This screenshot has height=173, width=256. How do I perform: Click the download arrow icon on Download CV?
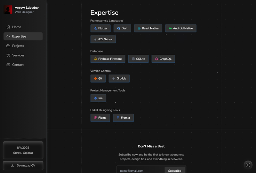point(12,166)
